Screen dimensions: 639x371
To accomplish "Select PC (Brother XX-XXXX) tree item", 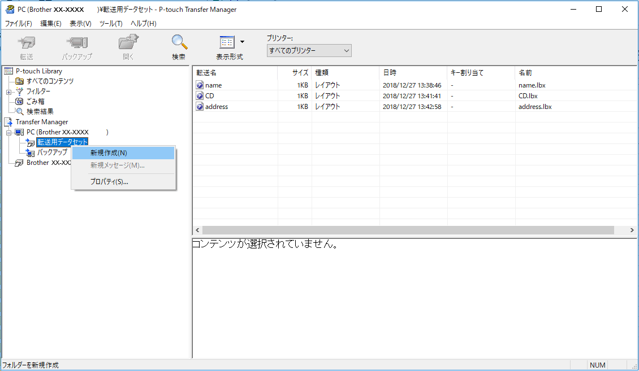I will tap(67, 132).
